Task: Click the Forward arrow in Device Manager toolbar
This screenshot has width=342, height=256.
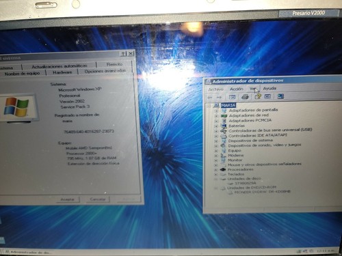Action: [219, 98]
